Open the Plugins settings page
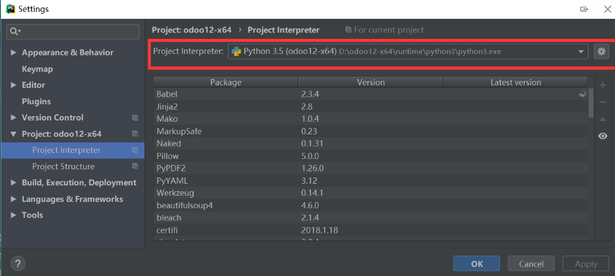Screen dimensions: 615x276 click(36, 102)
